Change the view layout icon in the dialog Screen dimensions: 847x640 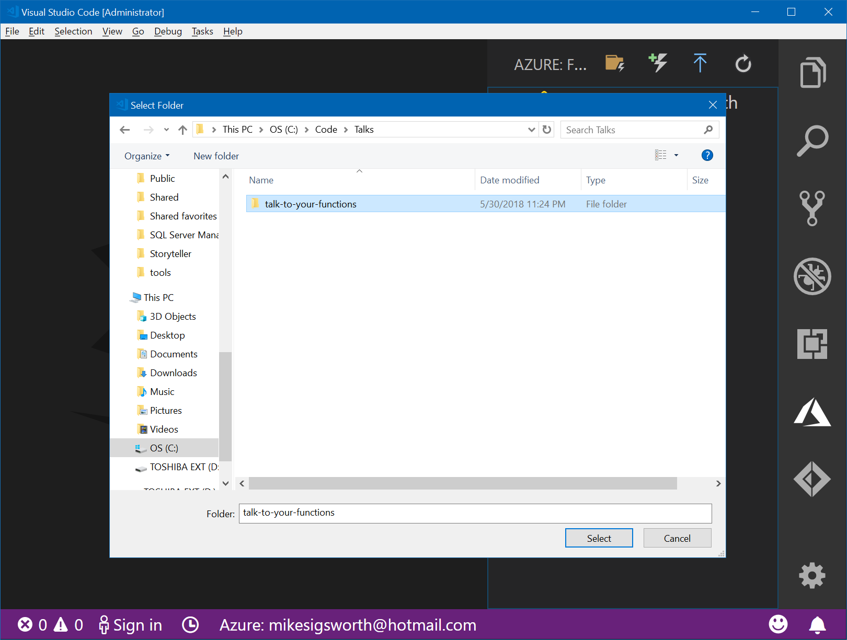661,155
